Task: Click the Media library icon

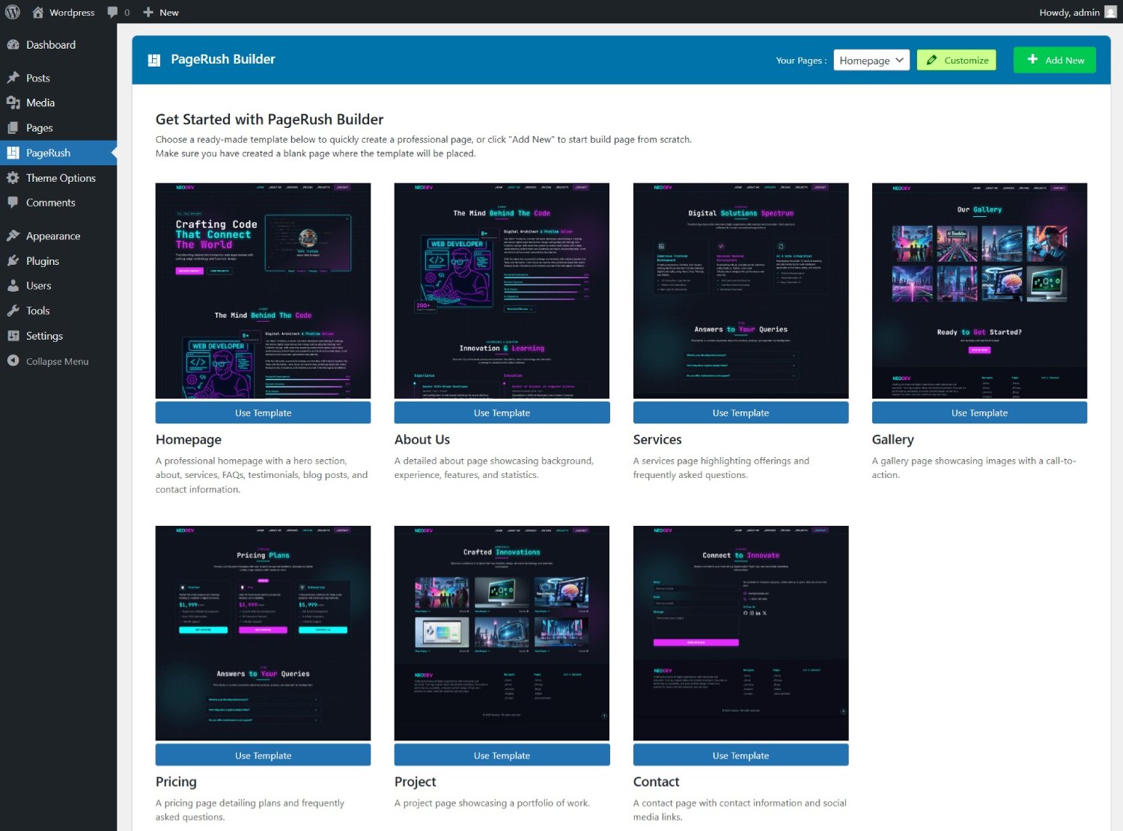Action: [13, 102]
